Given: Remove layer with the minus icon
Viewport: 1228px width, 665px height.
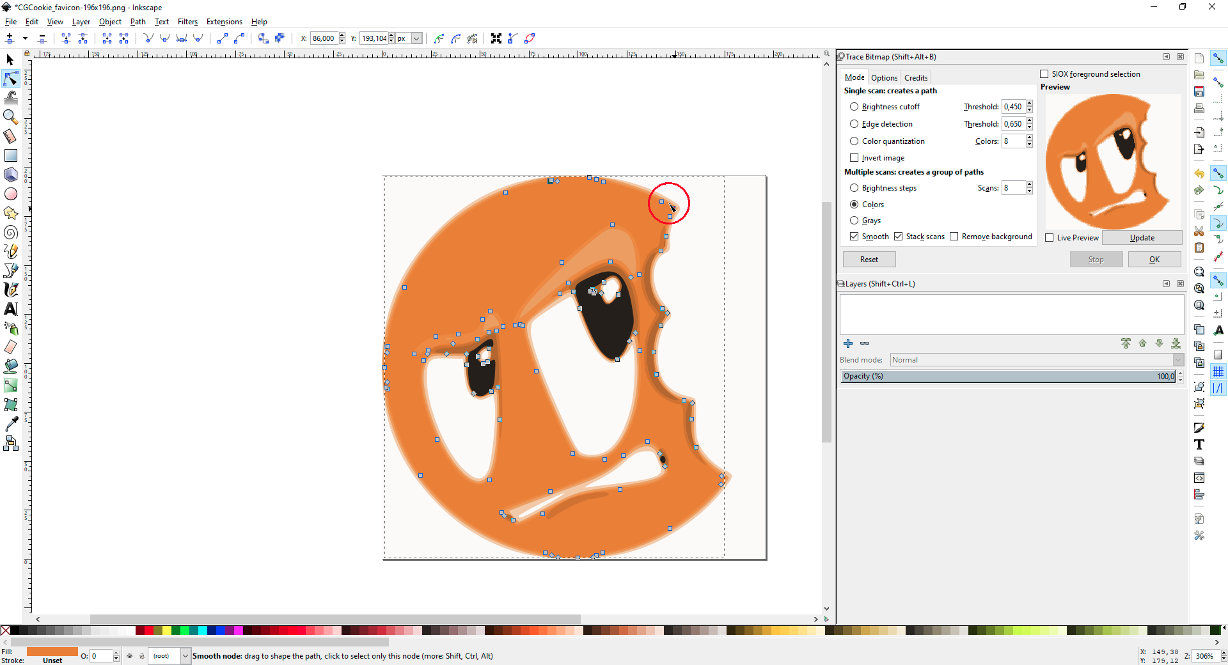Looking at the screenshot, I should 865,343.
